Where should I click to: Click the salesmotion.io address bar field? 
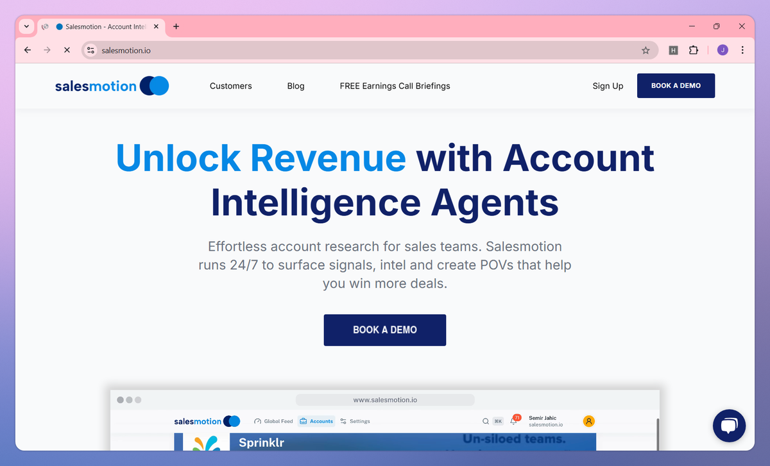coord(370,50)
